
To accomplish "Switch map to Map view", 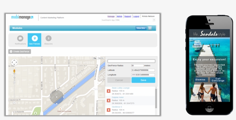I will tap(95, 58).
